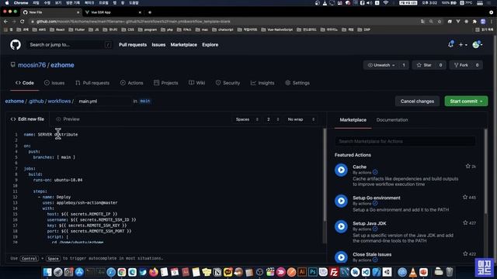Open the user avatar menu

pos(478,45)
